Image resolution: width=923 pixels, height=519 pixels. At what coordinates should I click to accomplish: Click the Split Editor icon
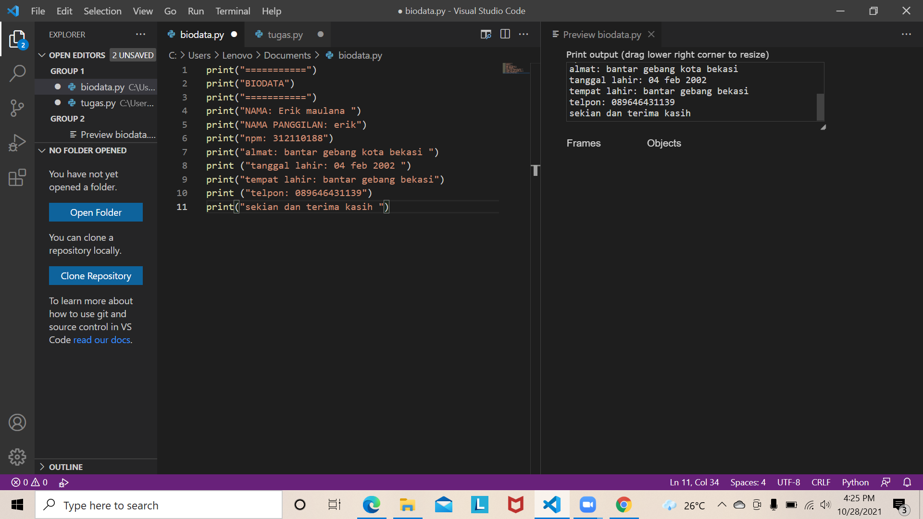pos(505,34)
